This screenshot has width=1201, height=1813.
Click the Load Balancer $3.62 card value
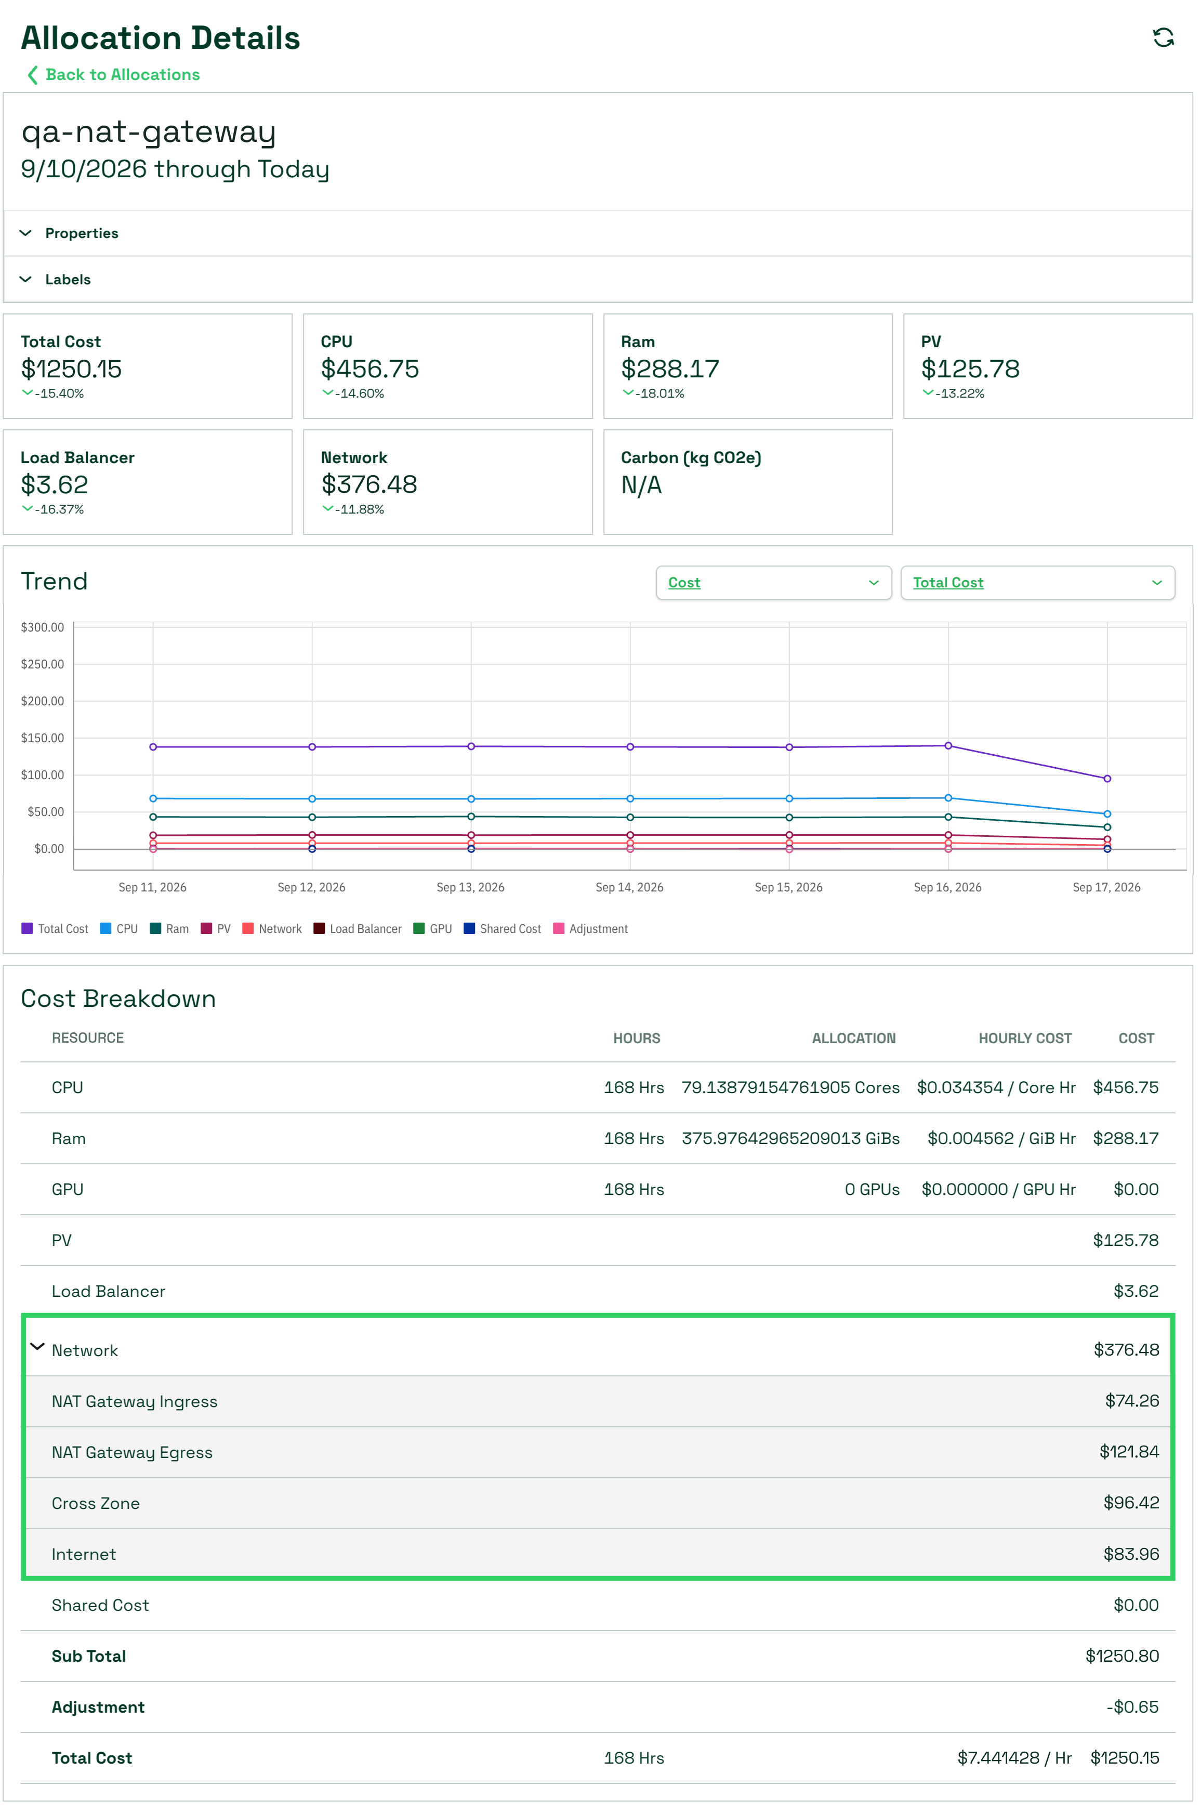55,484
